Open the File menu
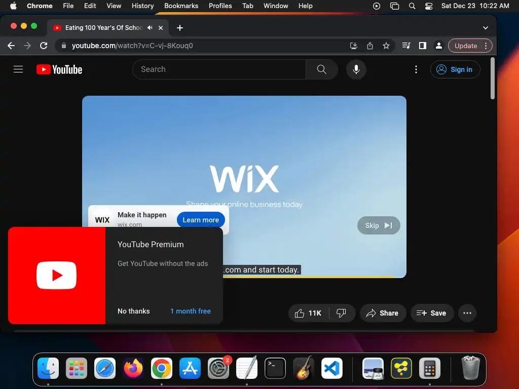Viewport: 519px width, 389px height. [x=68, y=6]
